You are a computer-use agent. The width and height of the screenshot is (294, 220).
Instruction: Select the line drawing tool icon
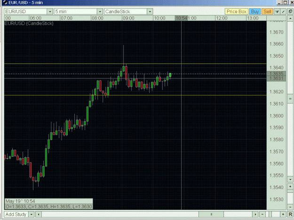[x=283, y=12]
